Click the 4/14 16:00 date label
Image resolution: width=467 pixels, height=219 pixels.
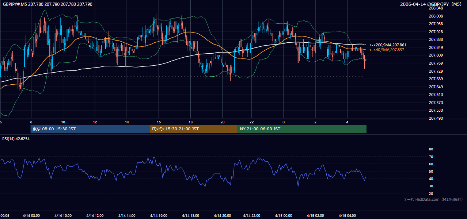click(159, 216)
